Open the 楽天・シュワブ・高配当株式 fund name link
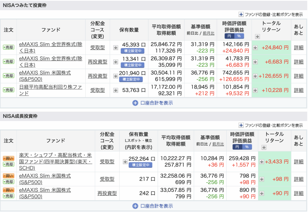This screenshot has height=212, width=308. click(x=55, y=162)
